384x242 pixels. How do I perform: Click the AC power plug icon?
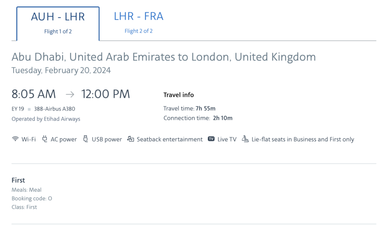point(45,139)
